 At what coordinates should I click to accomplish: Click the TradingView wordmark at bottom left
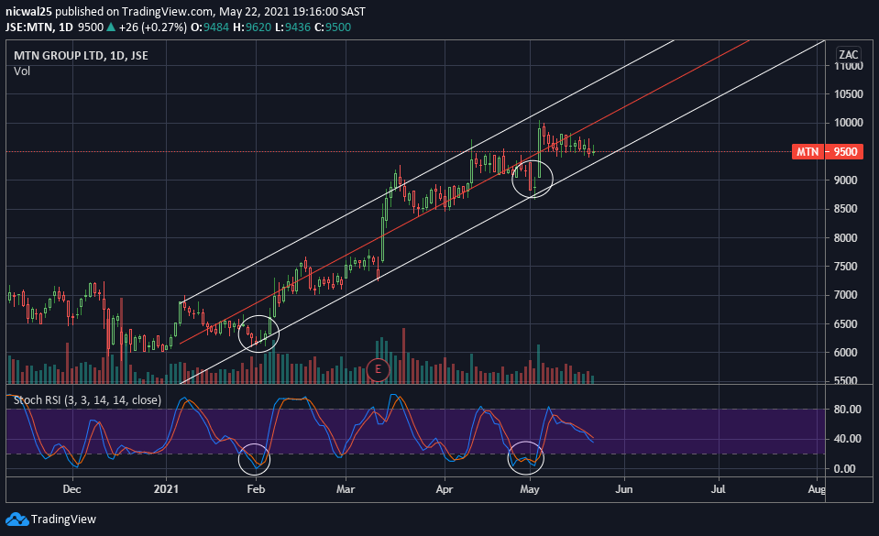[x=63, y=520]
